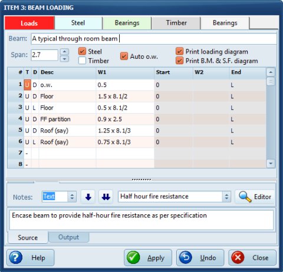Click Roof (say) description in row 6
The height and width of the screenshot is (272, 283).
67,142
